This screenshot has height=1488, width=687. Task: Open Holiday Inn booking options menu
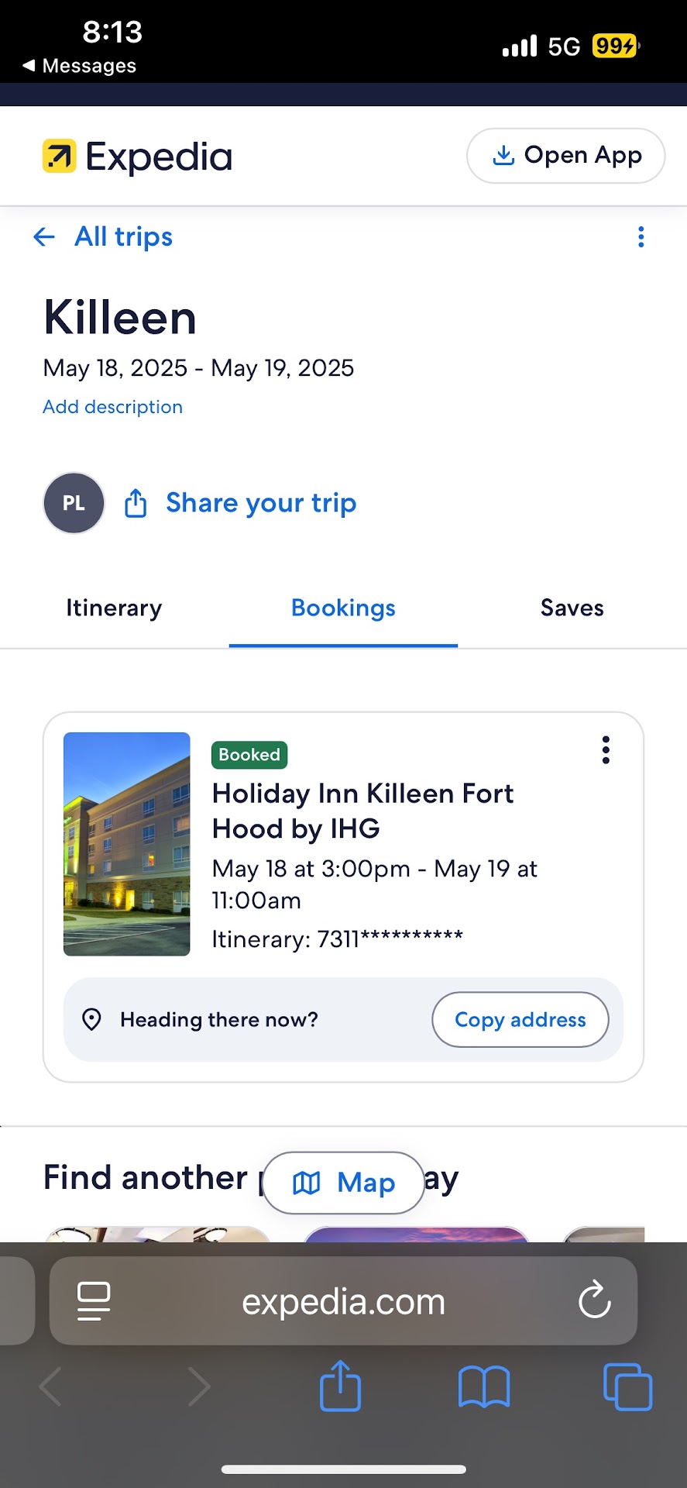tap(606, 750)
